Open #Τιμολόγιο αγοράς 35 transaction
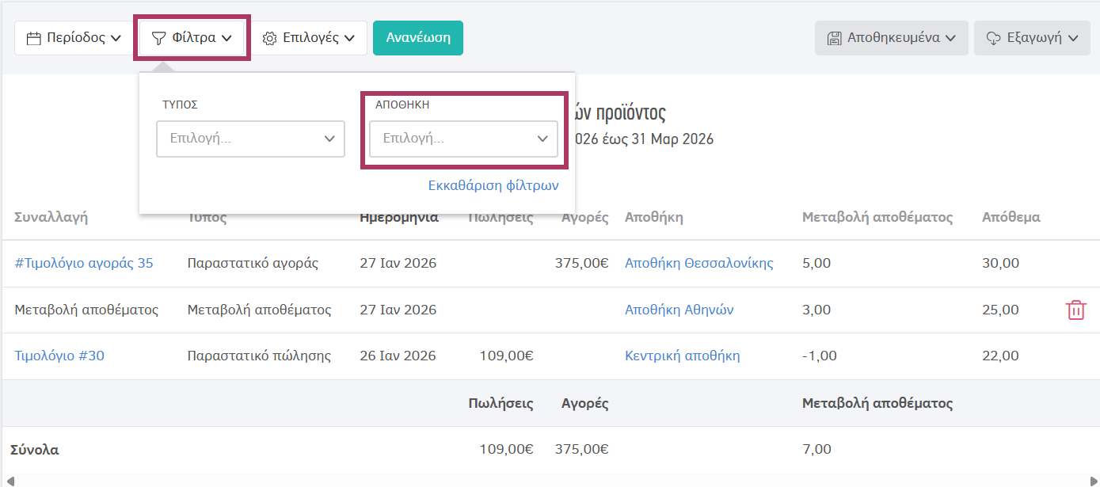The width and height of the screenshot is (1100, 487). 84,263
